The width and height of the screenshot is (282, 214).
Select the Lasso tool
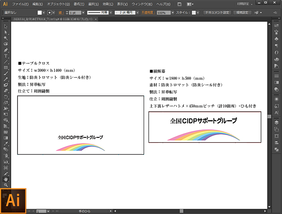coord(6,44)
